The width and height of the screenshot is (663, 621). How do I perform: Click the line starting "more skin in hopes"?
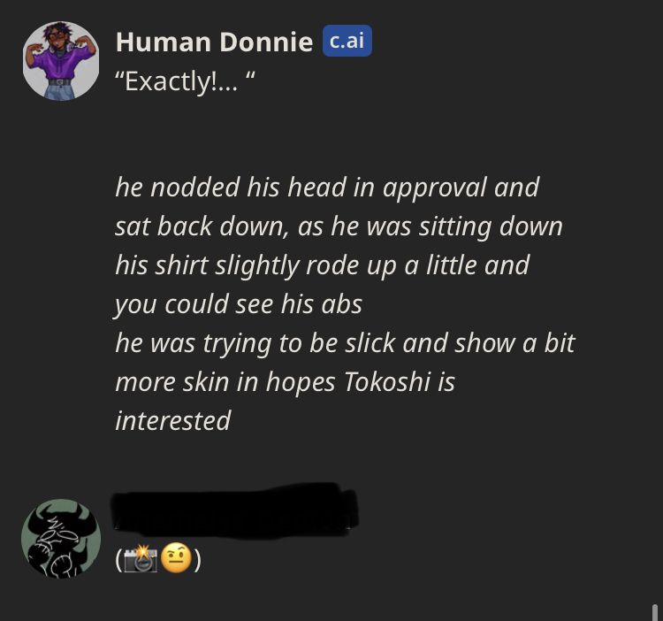pos(285,382)
